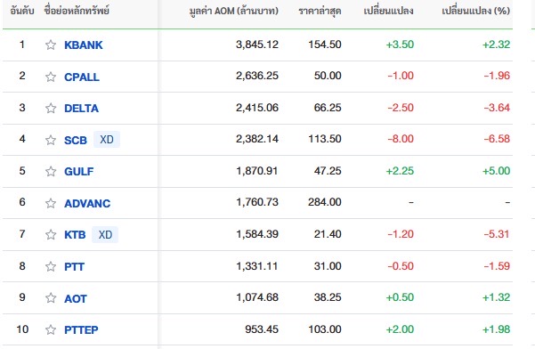Open the PTTEP symbol link
This screenshot has height=349, width=535.
(x=81, y=330)
